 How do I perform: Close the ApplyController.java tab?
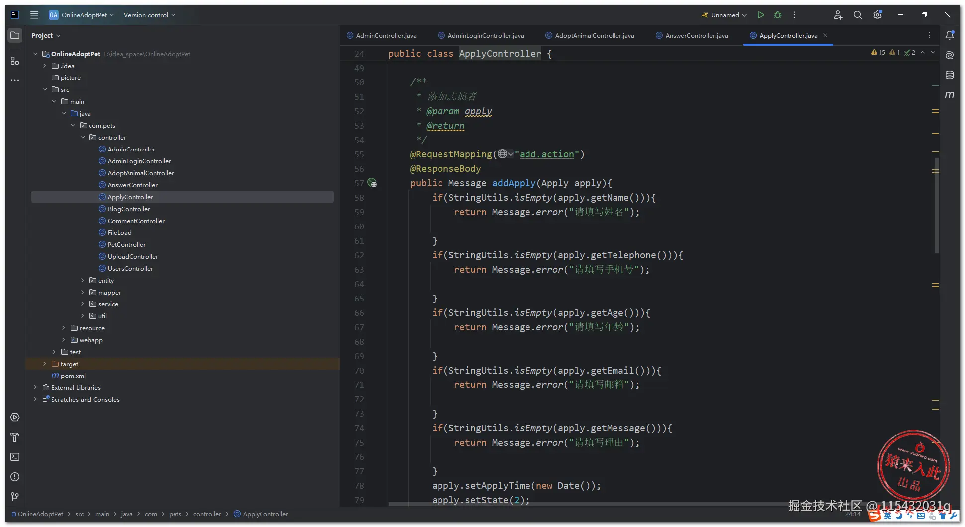[825, 35]
